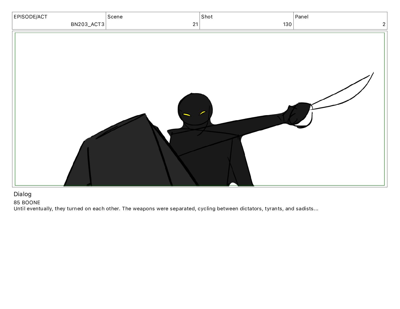Click the storyboard panel drawing of the cloaked figure
Viewport: 400px width, 309px height.
200,109
